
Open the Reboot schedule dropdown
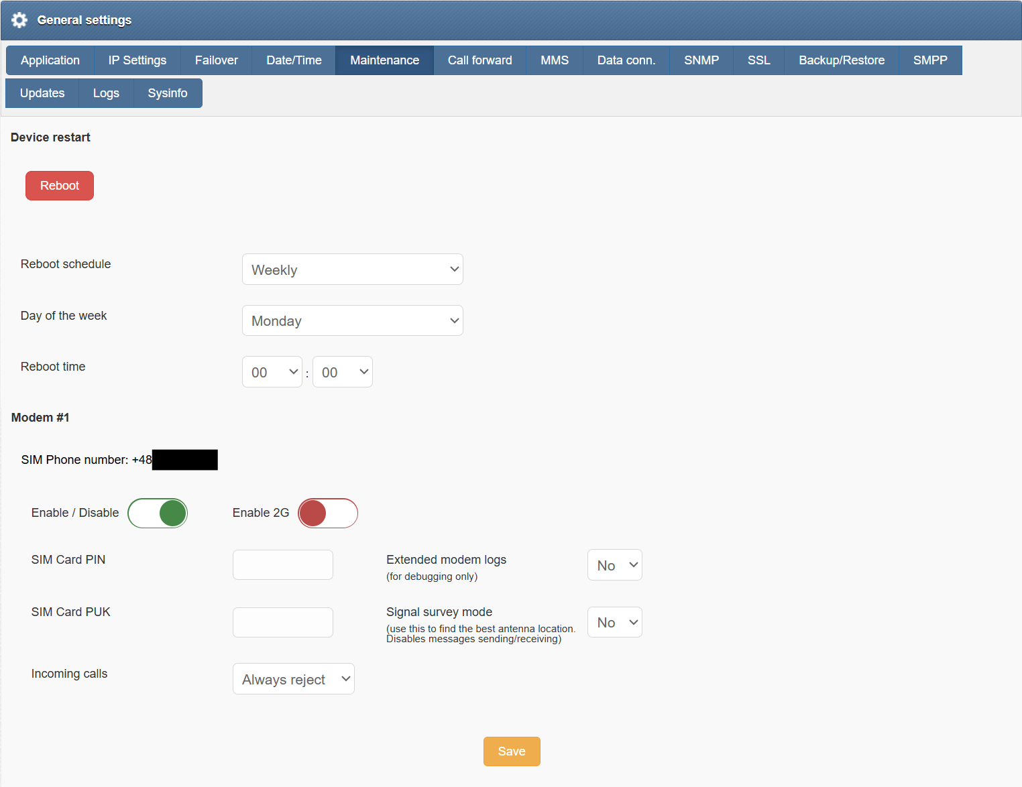pos(353,269)
